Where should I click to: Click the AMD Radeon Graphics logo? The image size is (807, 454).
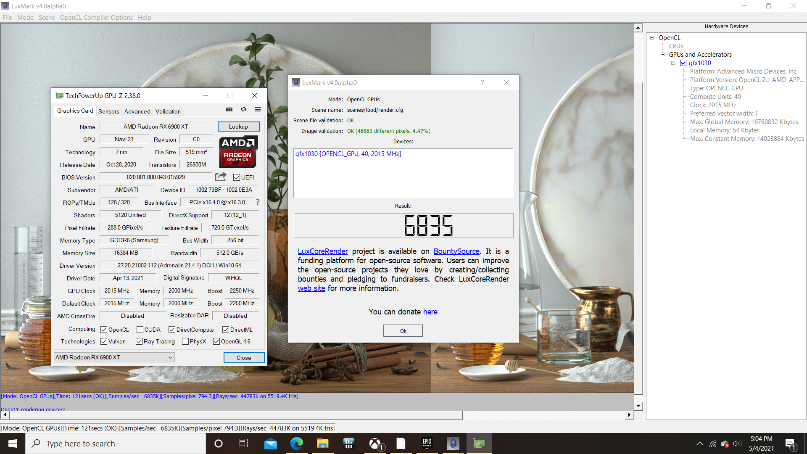238,151
